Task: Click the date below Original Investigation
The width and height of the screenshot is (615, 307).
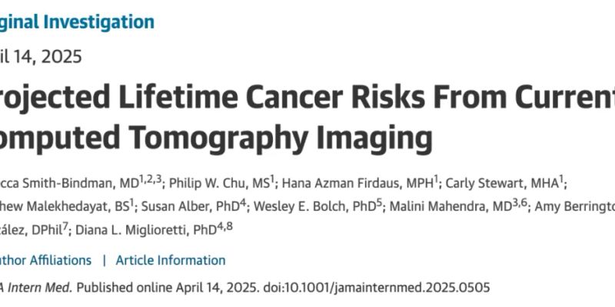Action: click(41, 56)
